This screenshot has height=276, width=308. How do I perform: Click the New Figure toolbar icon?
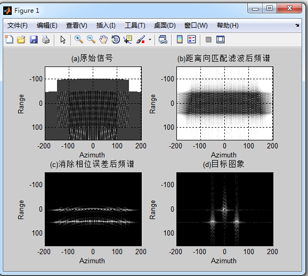[9, 39]
